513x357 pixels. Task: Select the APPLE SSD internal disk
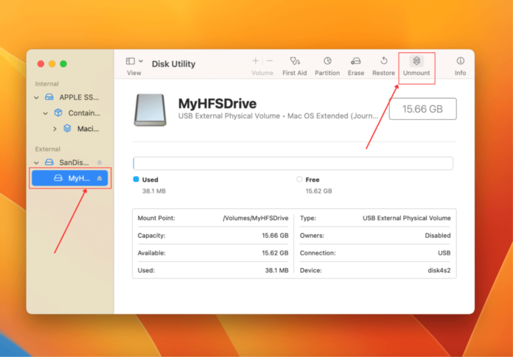(x=79, y=97)
